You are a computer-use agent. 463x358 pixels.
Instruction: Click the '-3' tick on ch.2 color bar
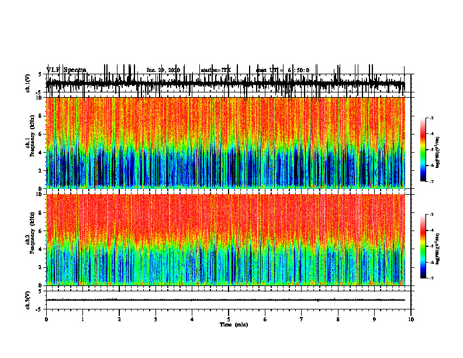[431, 215]
